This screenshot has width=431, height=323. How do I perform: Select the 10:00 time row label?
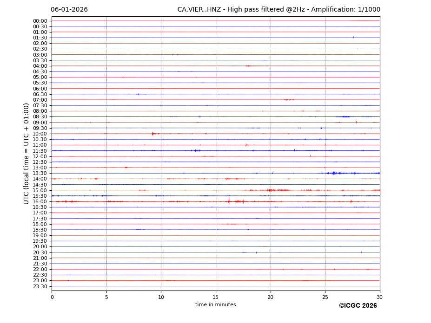(40, 134)
